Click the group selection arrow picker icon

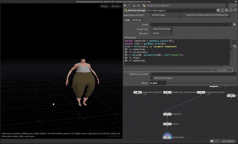(x=235, y=25)
